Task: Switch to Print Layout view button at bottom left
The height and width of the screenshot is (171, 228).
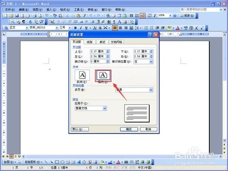Action: (11, 156)
